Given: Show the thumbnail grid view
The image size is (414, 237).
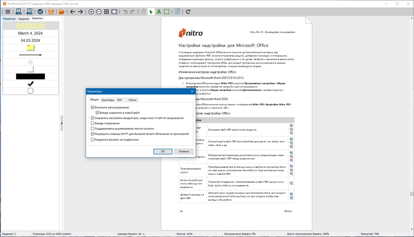Looking at the screenshot, I should click(x=106, y=12).
